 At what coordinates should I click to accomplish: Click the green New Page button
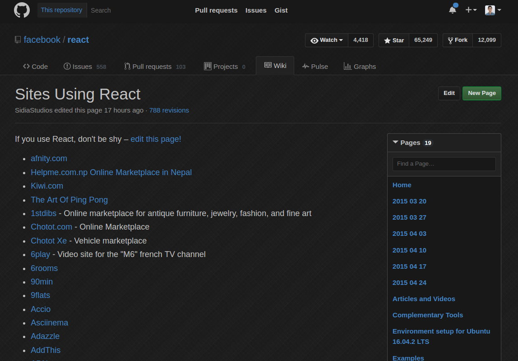481,93
